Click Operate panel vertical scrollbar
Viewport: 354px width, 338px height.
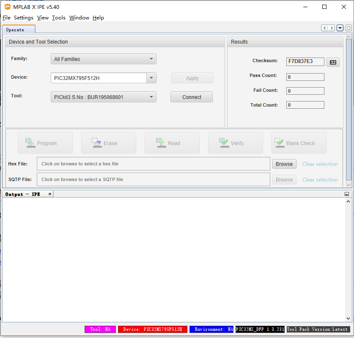(349, 110)
